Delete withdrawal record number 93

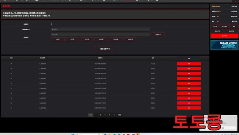click(189, 79)
